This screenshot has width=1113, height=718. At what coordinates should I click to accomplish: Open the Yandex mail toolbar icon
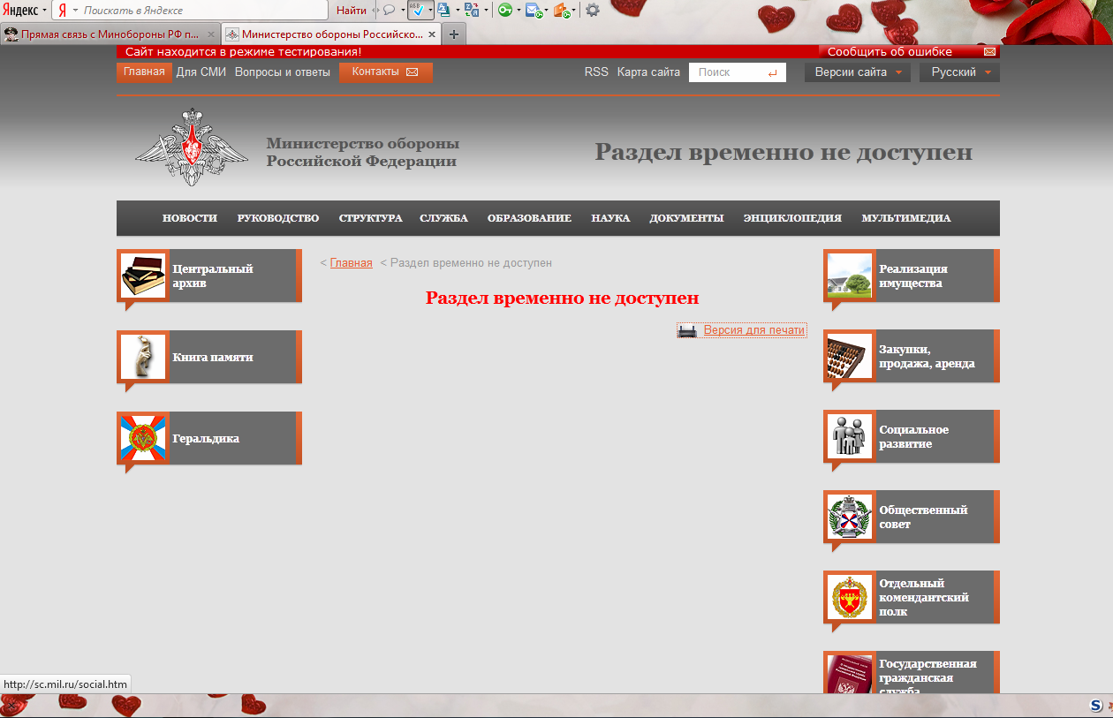pyautogui.click(x=533, y=10)
